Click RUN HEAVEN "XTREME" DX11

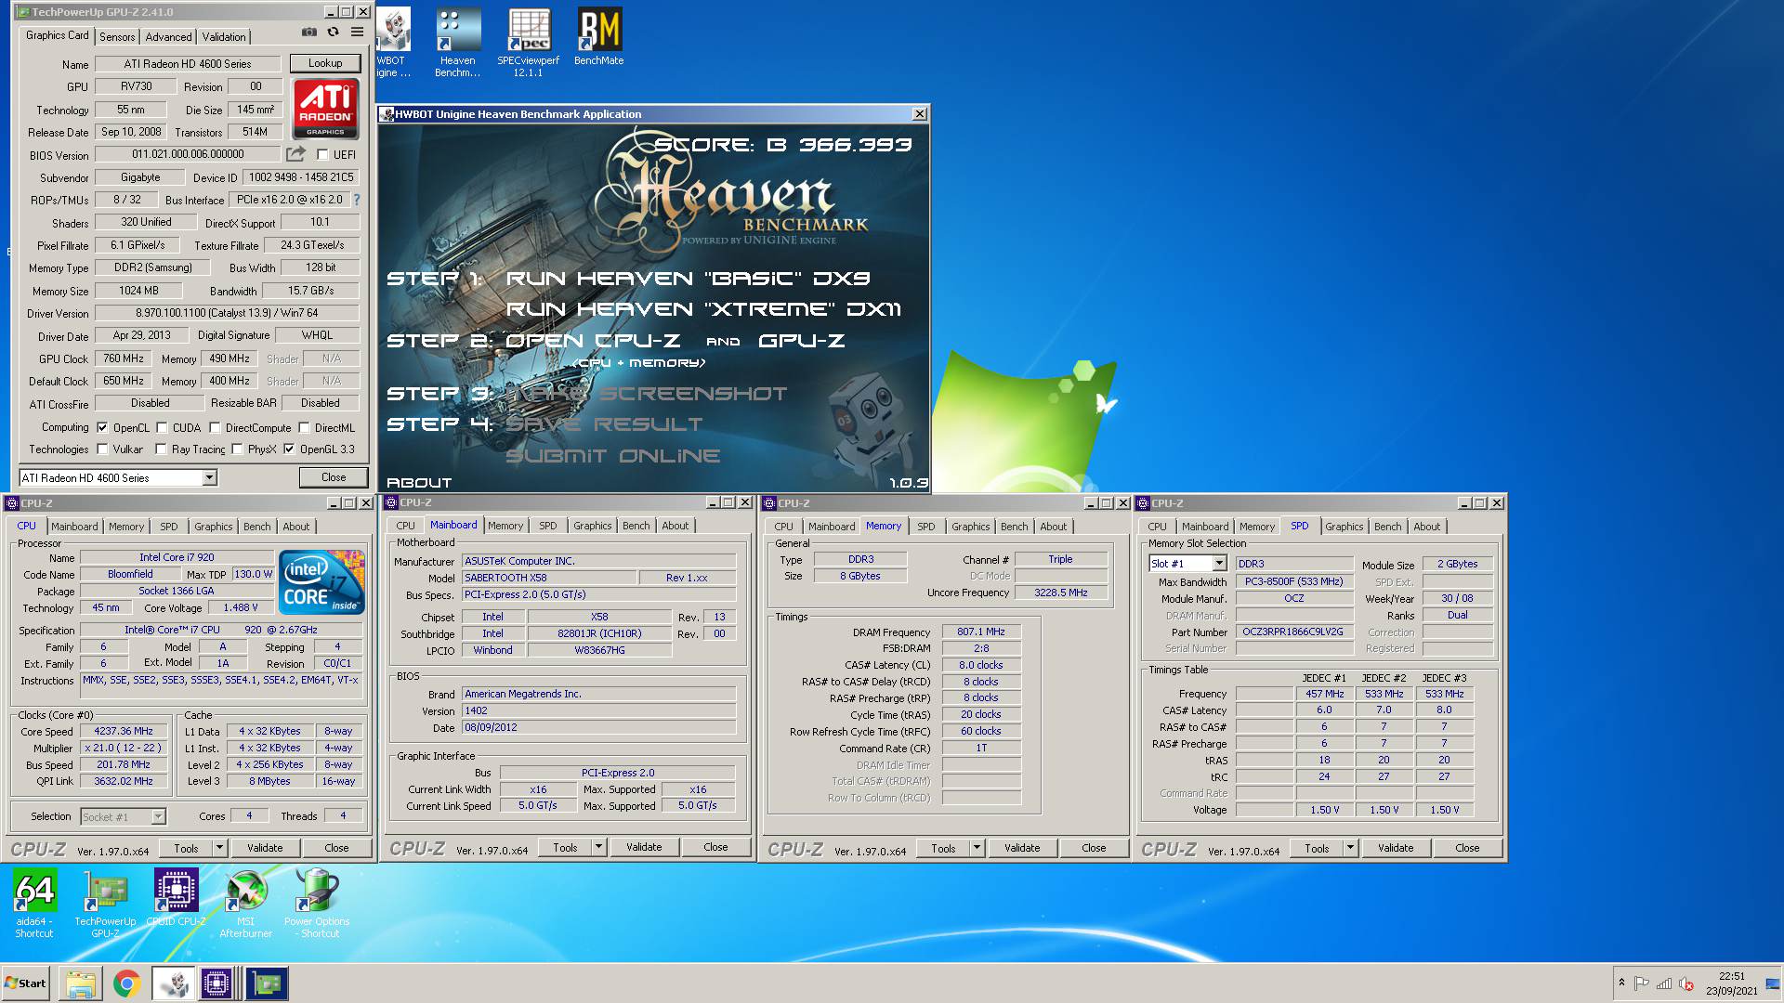[x=703, y=309]
